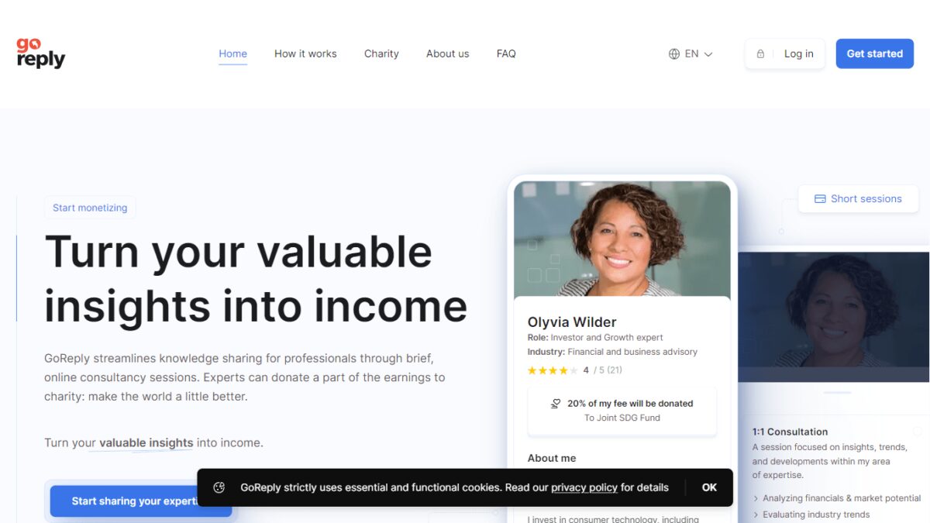
Task: Open the Home menu item
Action: coord(232,54)
